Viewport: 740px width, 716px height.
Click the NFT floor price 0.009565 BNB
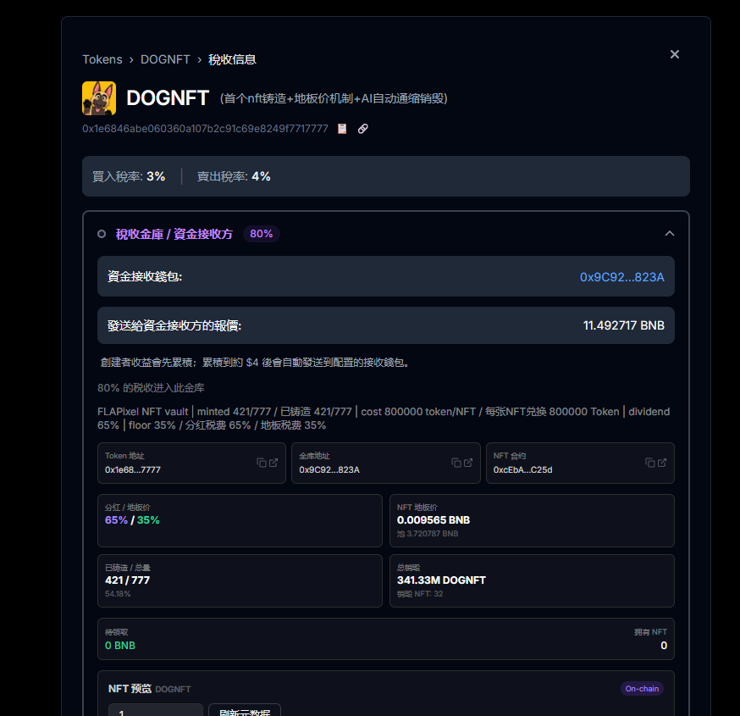pos(434,520)
